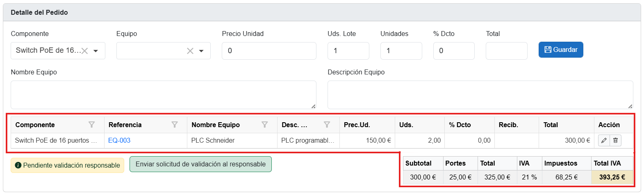644x195 pixels.
Task: Open the Nombre Equipo column filter icon
Action: (x=265, y=125)
